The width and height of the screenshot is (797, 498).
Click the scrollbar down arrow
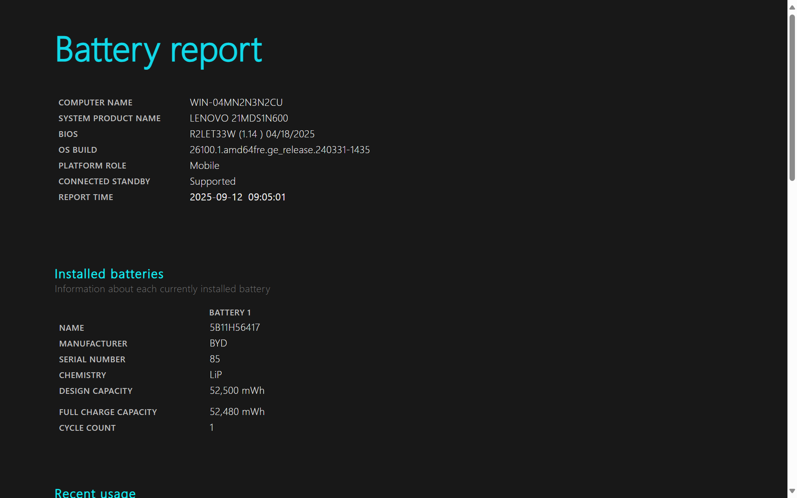[792, 491]
